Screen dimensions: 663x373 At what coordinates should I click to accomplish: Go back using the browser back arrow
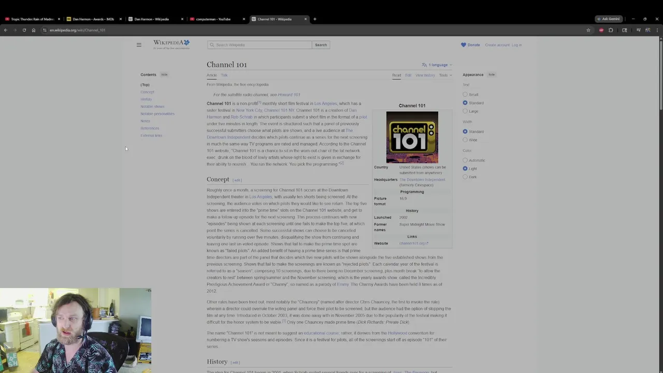point(6,30)
